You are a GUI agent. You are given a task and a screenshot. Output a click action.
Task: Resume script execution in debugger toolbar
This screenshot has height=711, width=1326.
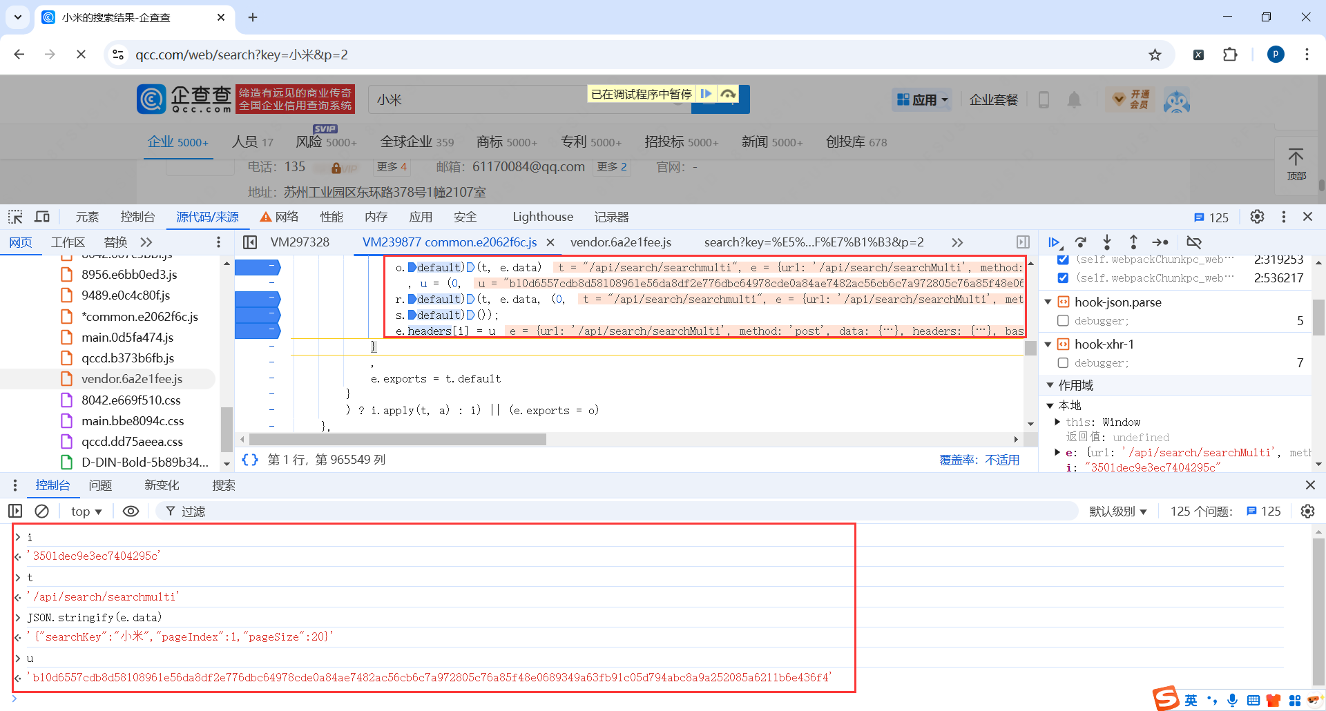pyautogui.click(x=1054, y=242)
